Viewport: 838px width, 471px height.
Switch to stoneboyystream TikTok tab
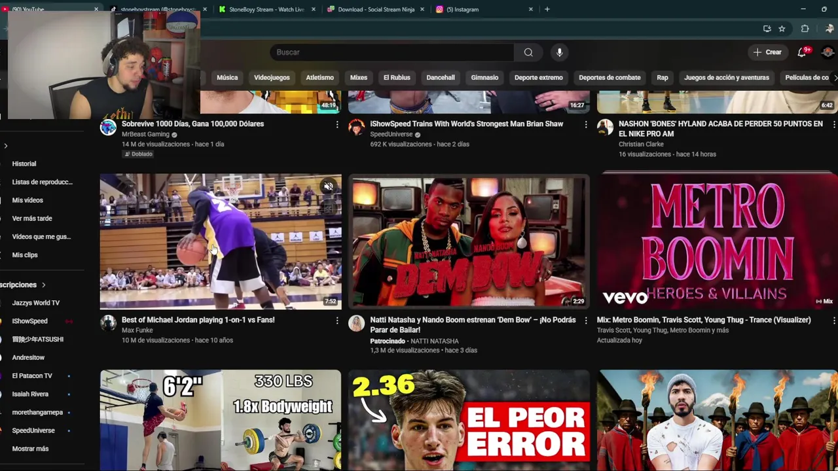coord(158,9)
